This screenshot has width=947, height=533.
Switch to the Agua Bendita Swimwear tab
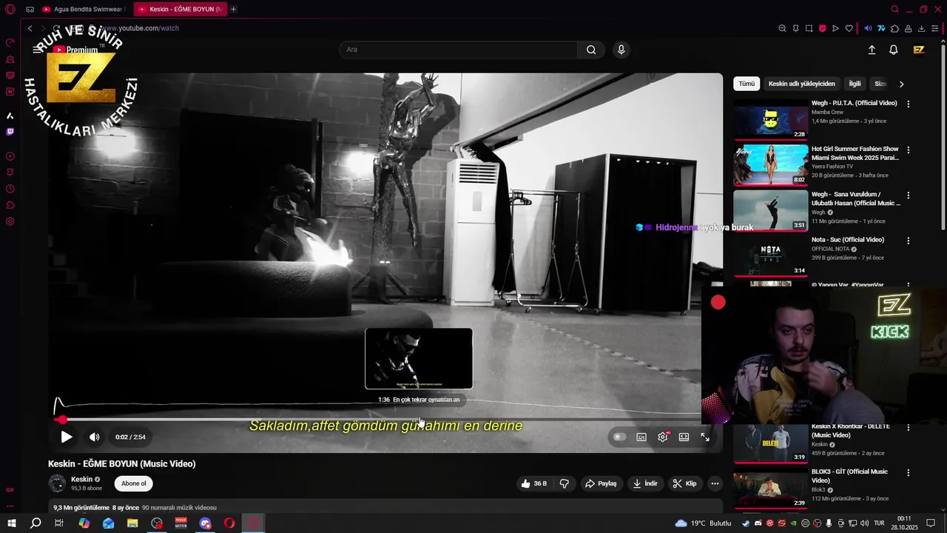pyautogui.click(x=84, y=9)
